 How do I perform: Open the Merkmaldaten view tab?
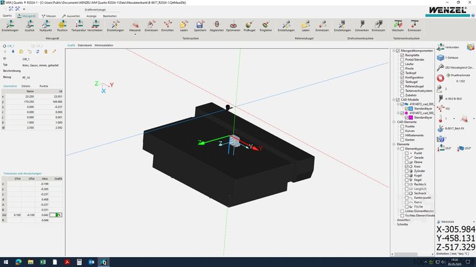click(x=104, y=45)
